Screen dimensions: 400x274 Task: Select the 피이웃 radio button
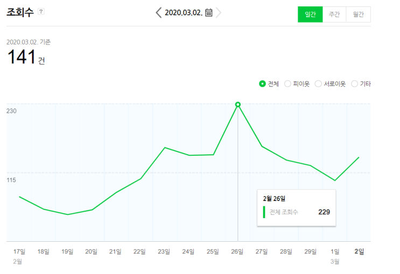(x=287, y=84)
